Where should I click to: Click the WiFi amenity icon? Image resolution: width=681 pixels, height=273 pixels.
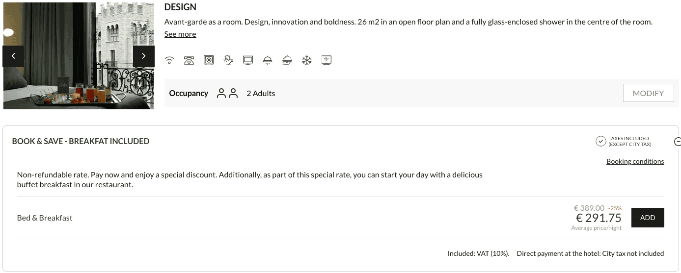point(169,60)
